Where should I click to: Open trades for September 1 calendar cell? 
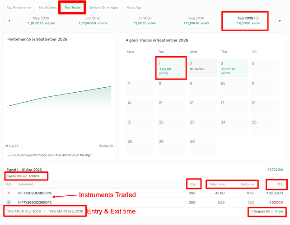pyautogui.click(x=171, y=68)
